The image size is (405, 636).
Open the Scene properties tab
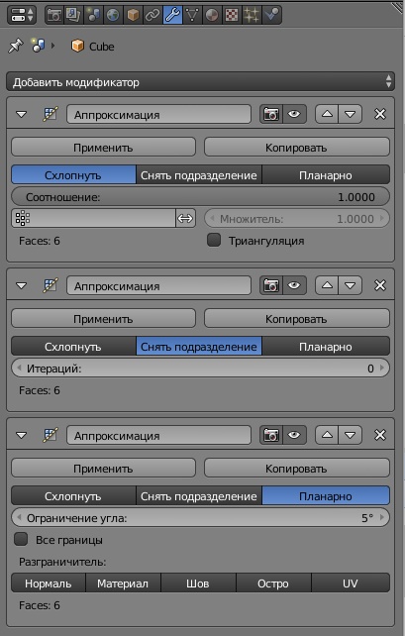pyautogui.click(x=93, y=15)
